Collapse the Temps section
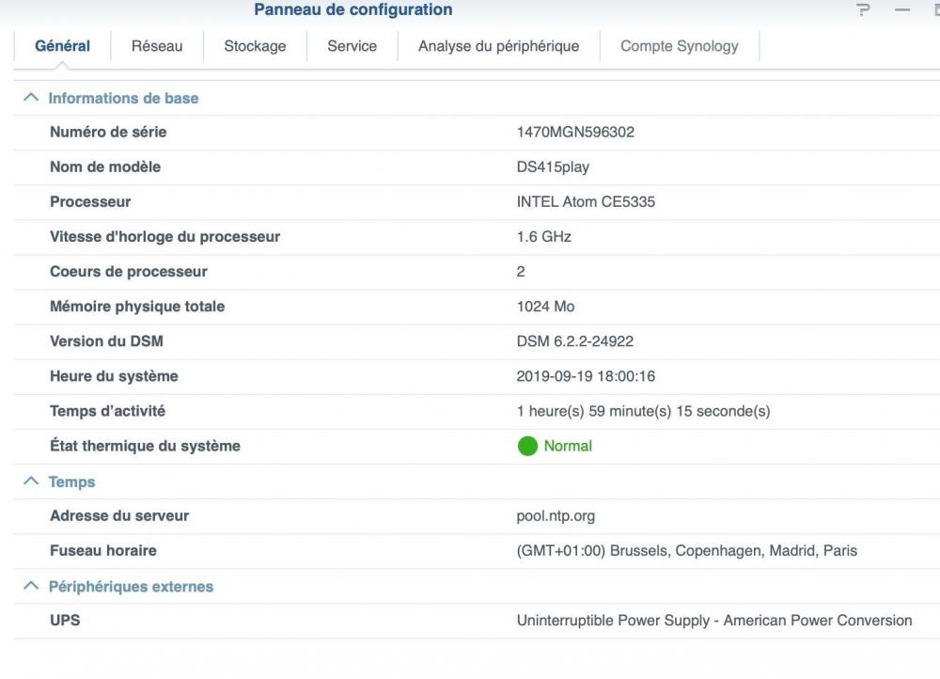This screenshot has width=940, height=679. point(31,482)
